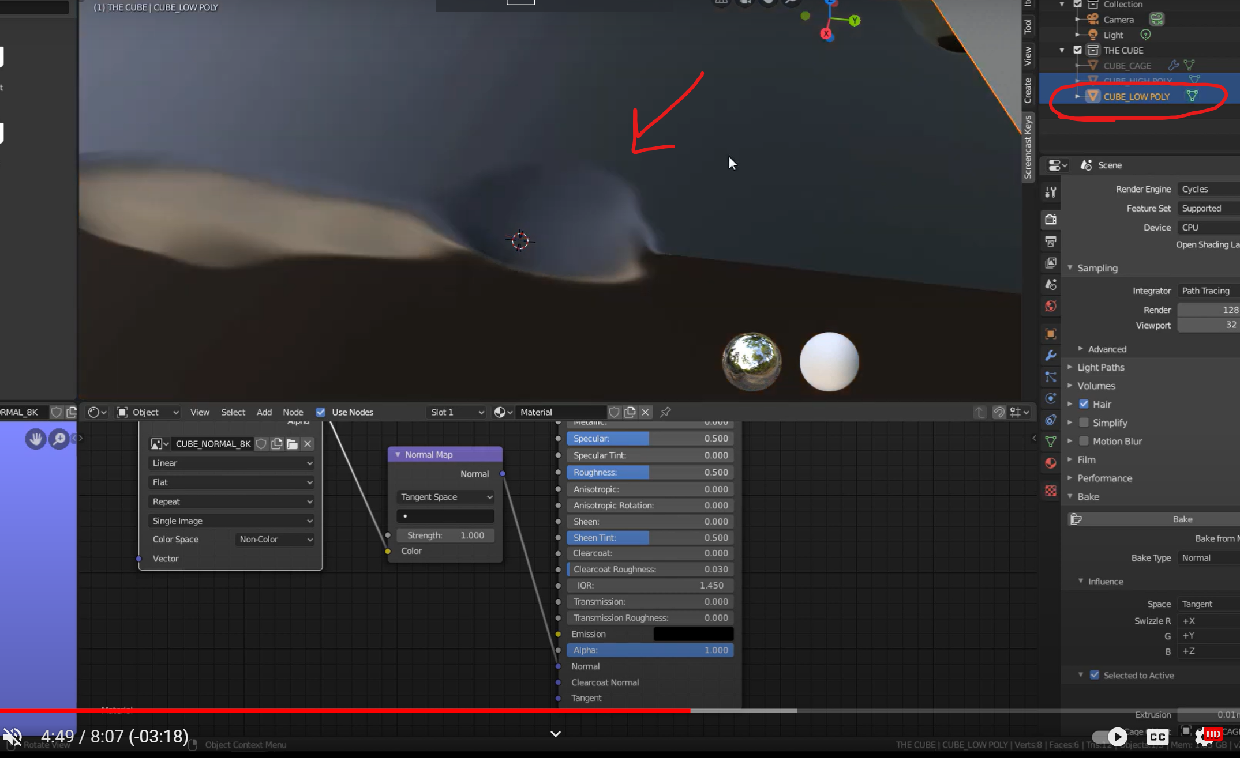1240x758 pixels.
Task: Toggle closed captions CC button
Action: 1157,737
